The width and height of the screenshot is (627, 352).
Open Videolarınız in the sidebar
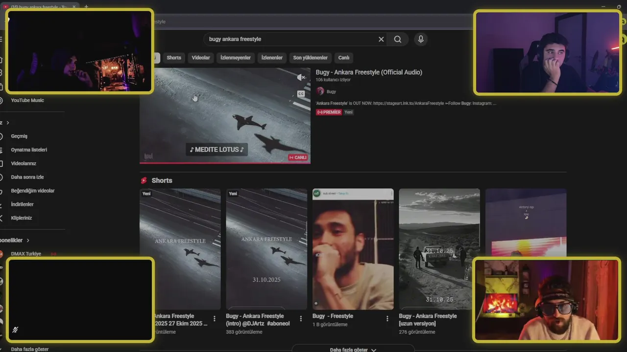24,163
